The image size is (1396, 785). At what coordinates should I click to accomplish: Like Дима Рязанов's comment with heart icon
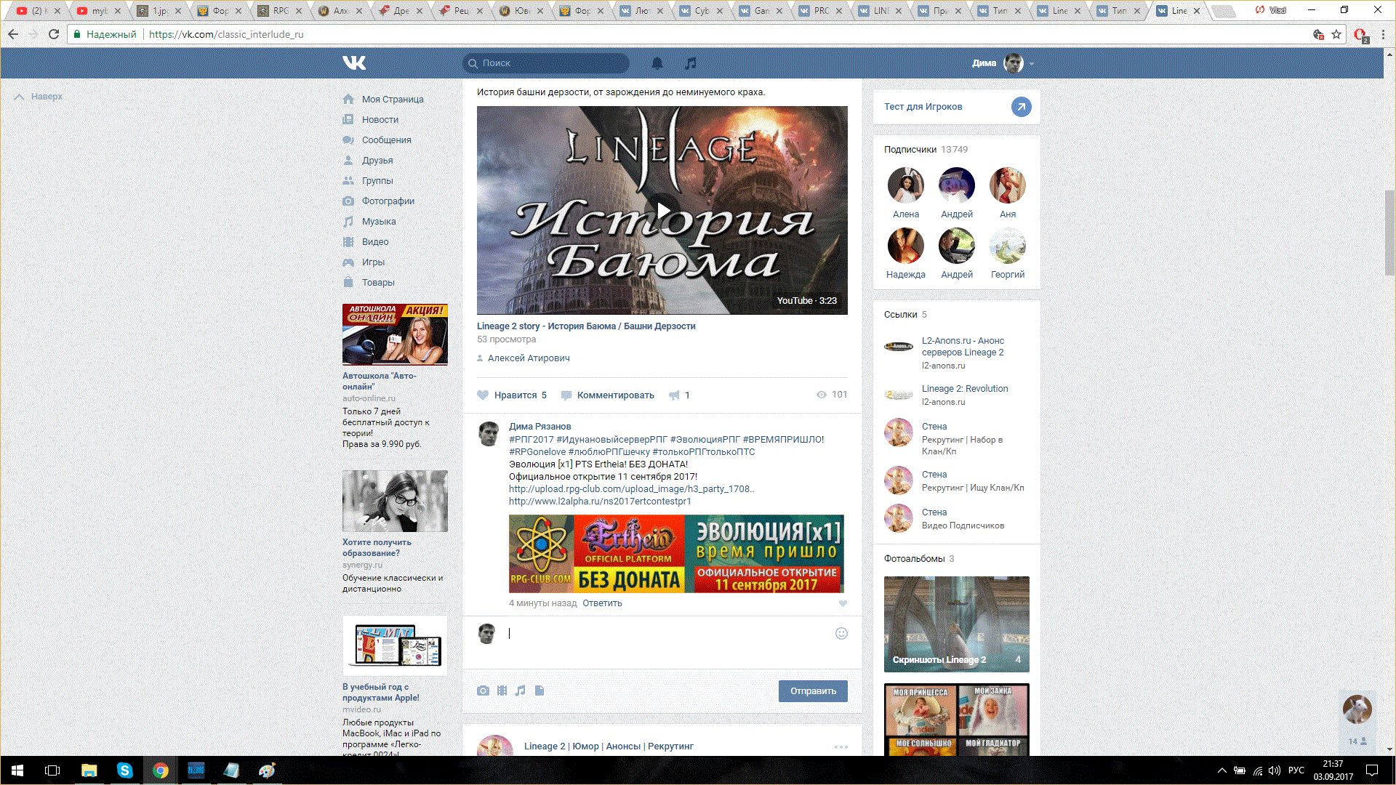tap(843, 603)
